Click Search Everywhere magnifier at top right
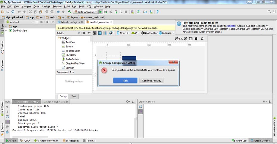The height and width of the screenshot is (144, 277). [x=269, y=11]
